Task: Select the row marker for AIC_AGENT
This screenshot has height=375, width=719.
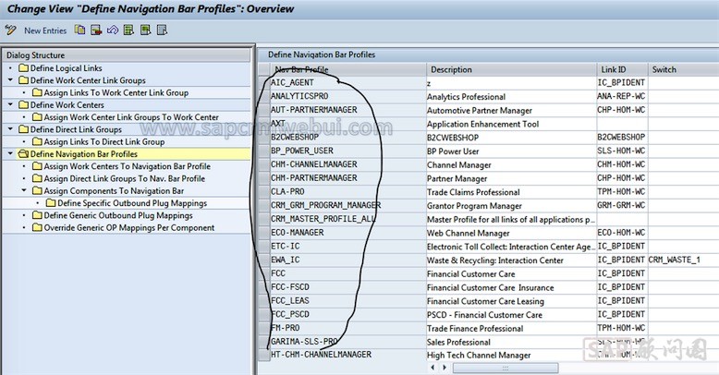Action: pyautogui.click(x=263, y=82)
